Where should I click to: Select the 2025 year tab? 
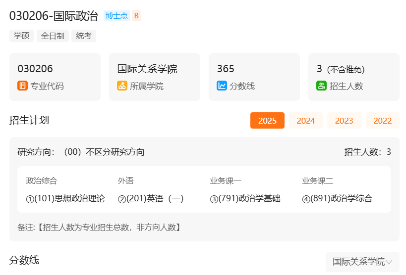267,121
